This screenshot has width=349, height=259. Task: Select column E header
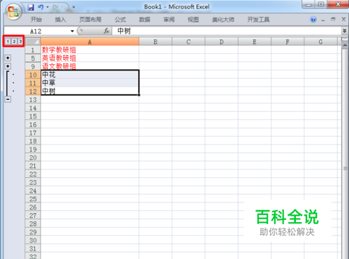coord(255,42)
